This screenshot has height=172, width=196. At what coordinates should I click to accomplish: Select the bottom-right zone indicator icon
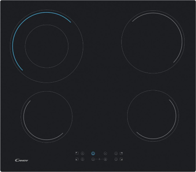point(121,159)
